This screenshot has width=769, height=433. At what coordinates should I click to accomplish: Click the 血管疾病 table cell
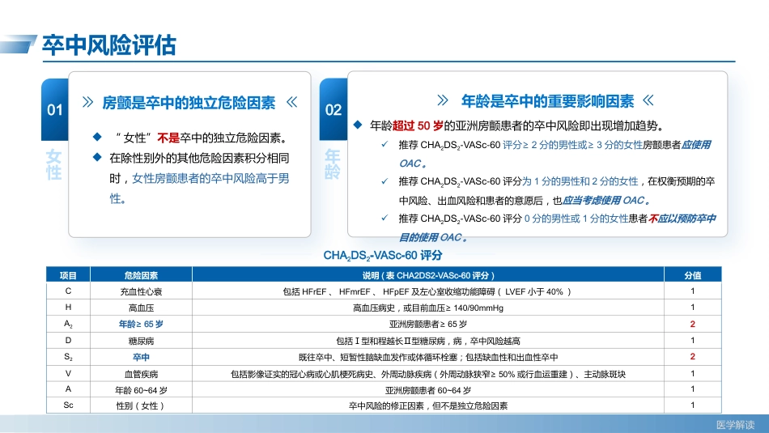click(141, 374)
